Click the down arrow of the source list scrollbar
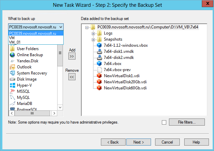 click(x=60, y=107)
